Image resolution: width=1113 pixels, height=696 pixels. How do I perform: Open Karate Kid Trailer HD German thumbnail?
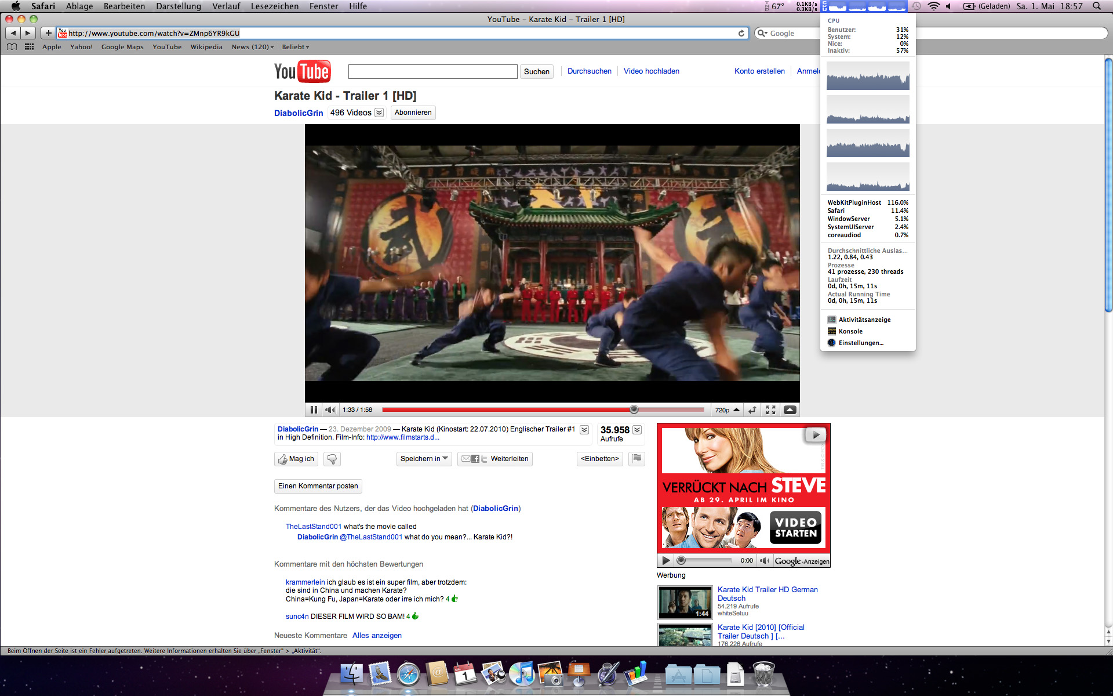click(685, 602)
